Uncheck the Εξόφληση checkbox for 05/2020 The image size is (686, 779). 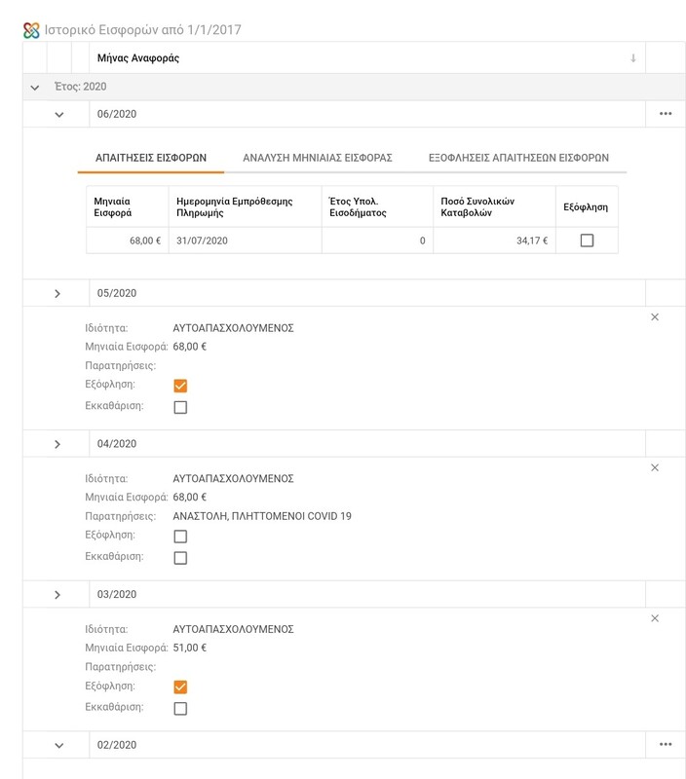point(180,386)
